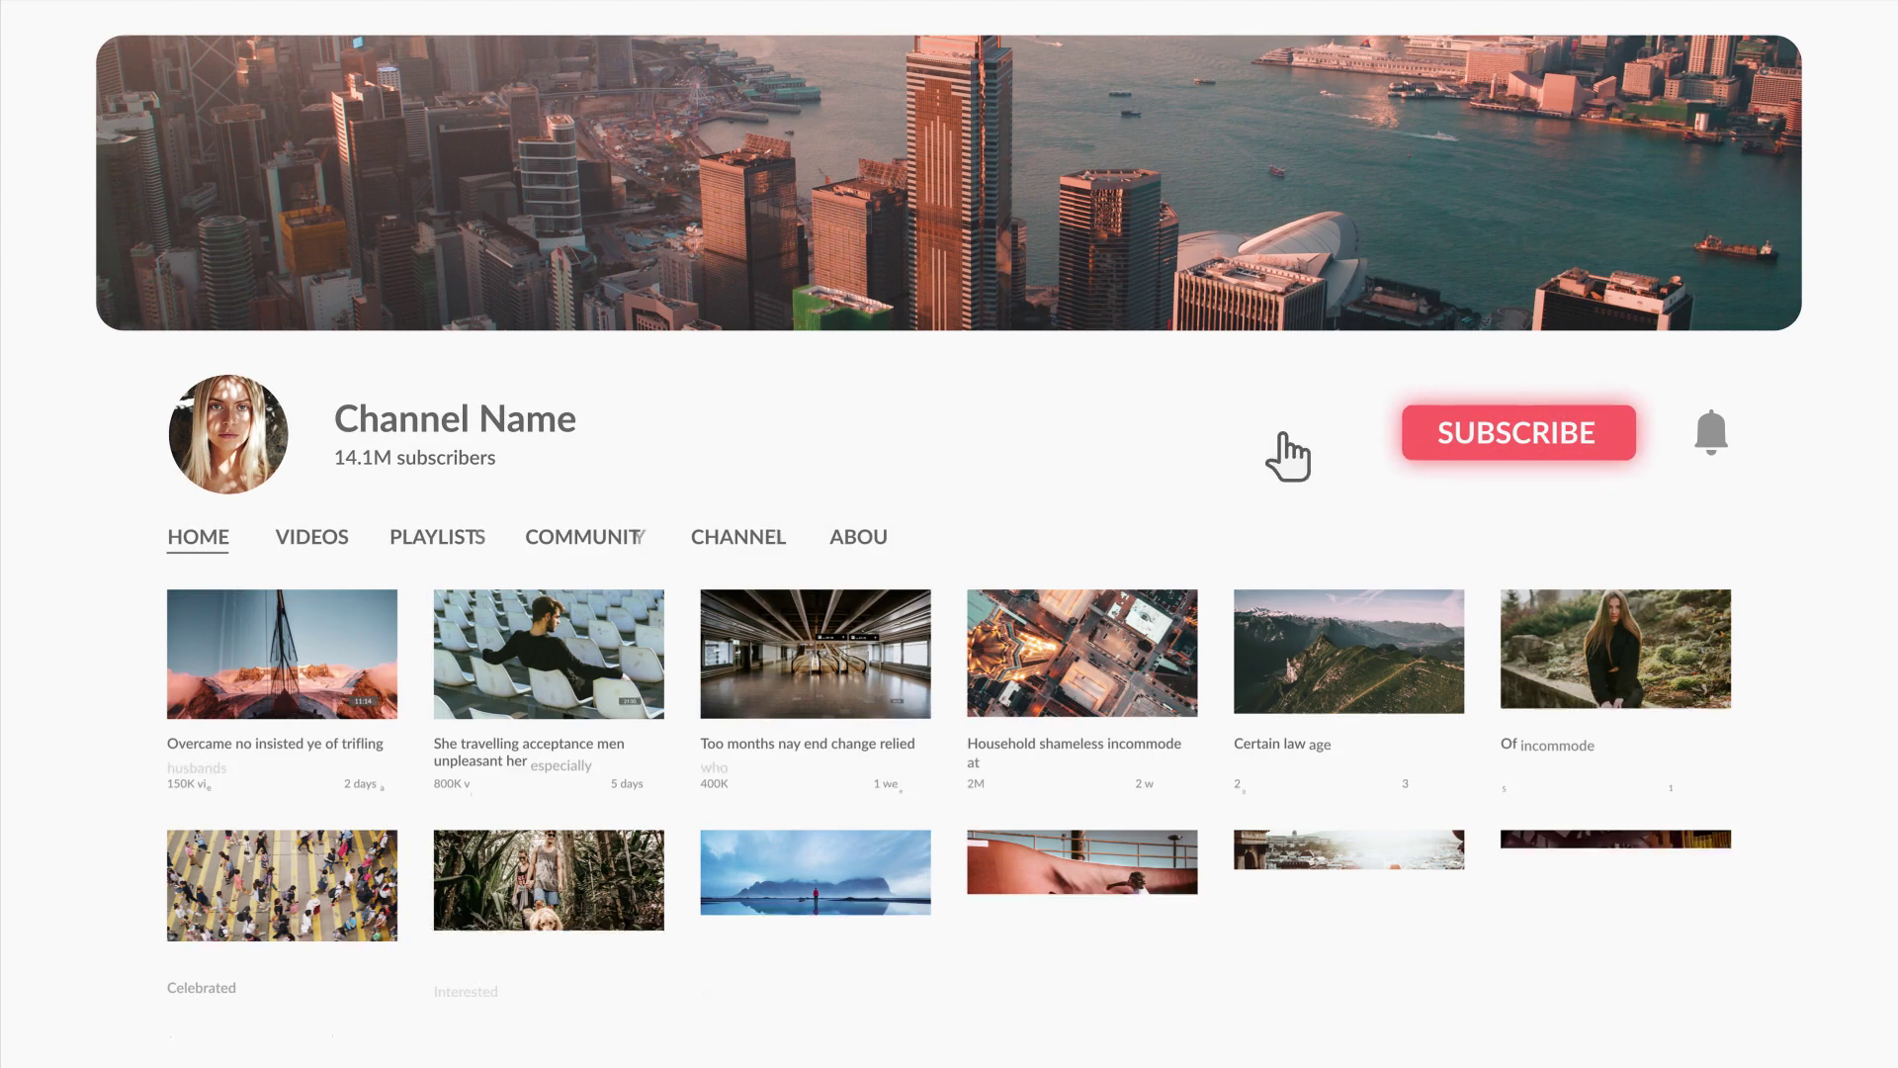Select the PLAYLISTS tab

click(x=437, y=537)
